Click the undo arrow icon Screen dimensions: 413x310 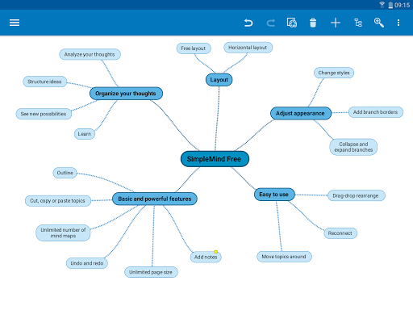point(248,23)
